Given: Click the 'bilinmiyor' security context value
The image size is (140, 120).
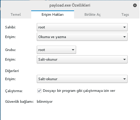Looking at the screenshot, I should point(45,102).
